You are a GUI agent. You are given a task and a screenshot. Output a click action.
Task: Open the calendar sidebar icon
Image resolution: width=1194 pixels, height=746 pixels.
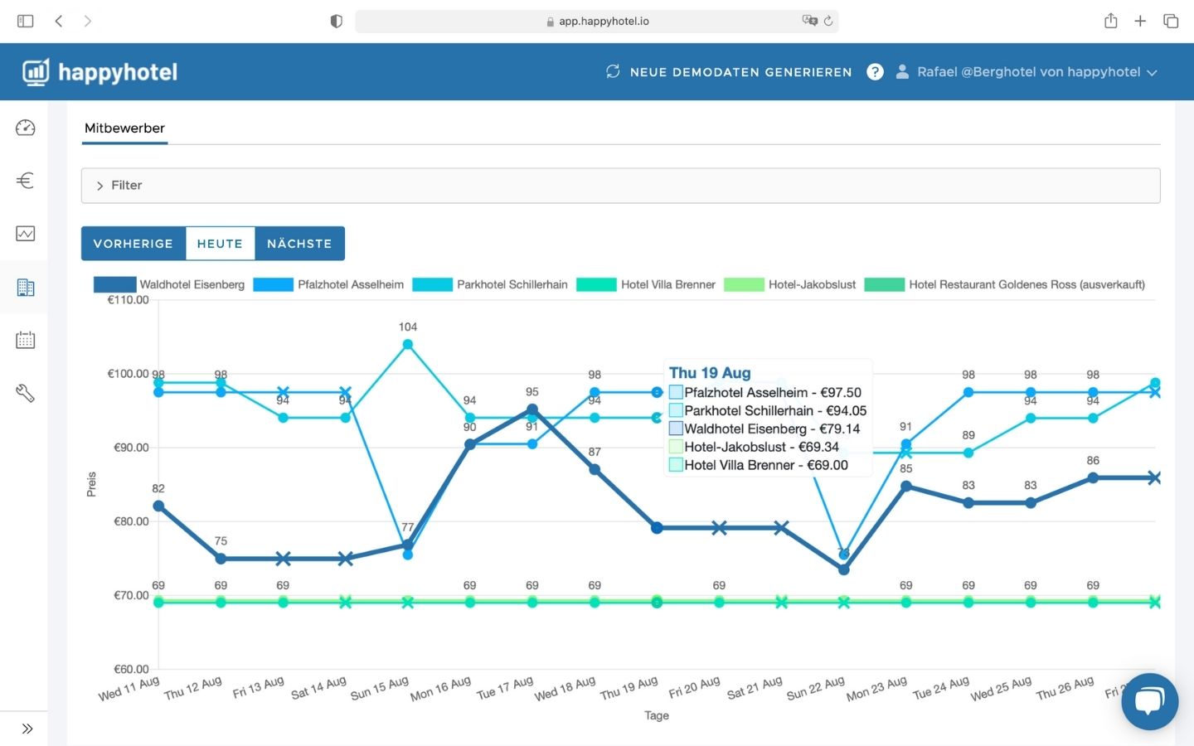point(25,340)
